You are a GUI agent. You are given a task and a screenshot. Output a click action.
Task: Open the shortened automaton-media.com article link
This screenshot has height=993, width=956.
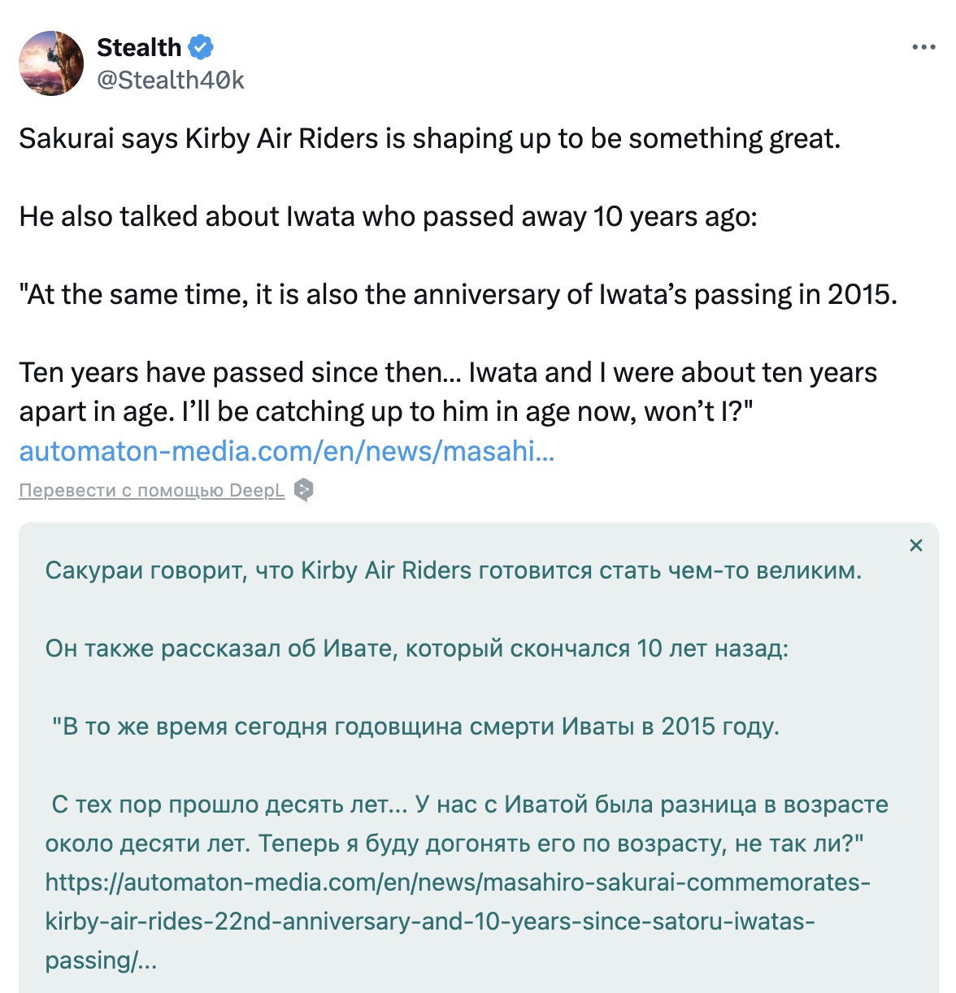pyautogui.click(x=287, y=451)
